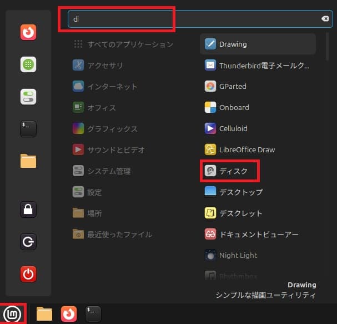Clear the search field with the X icon
Image resolution: width=337 pixels, height=324 pixels.
click(325, 19)
